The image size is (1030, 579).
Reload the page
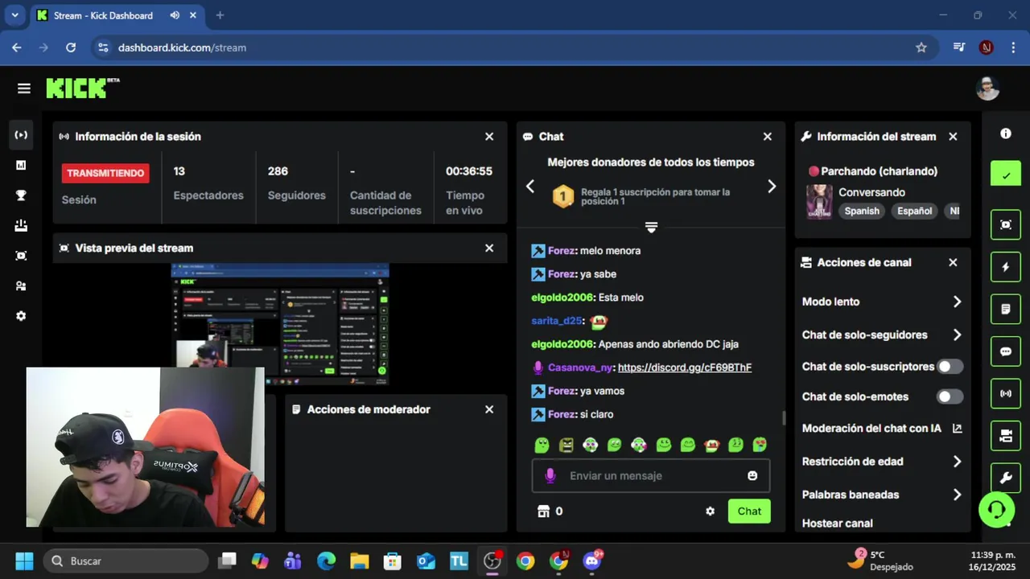[71, 47]
